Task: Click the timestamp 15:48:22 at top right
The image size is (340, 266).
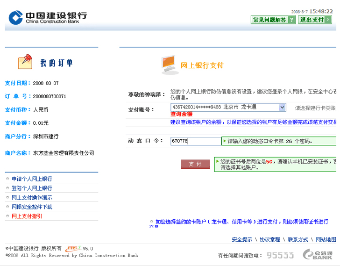Action: point(321,11)
